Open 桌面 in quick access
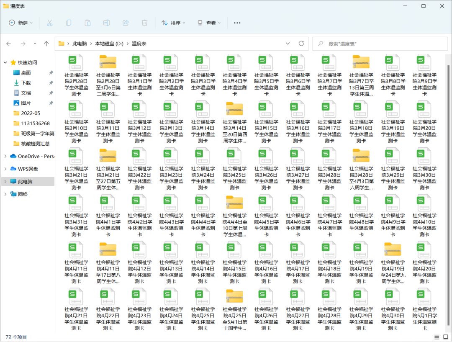The width and height of the screenshot is (452, 342). 26,73
